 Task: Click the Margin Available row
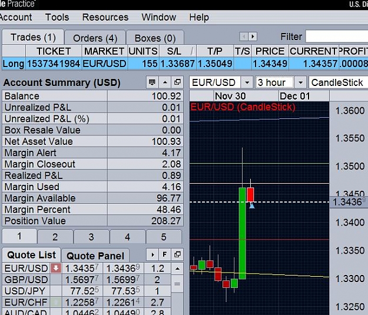pyautogui.click(x=92, y=198)
